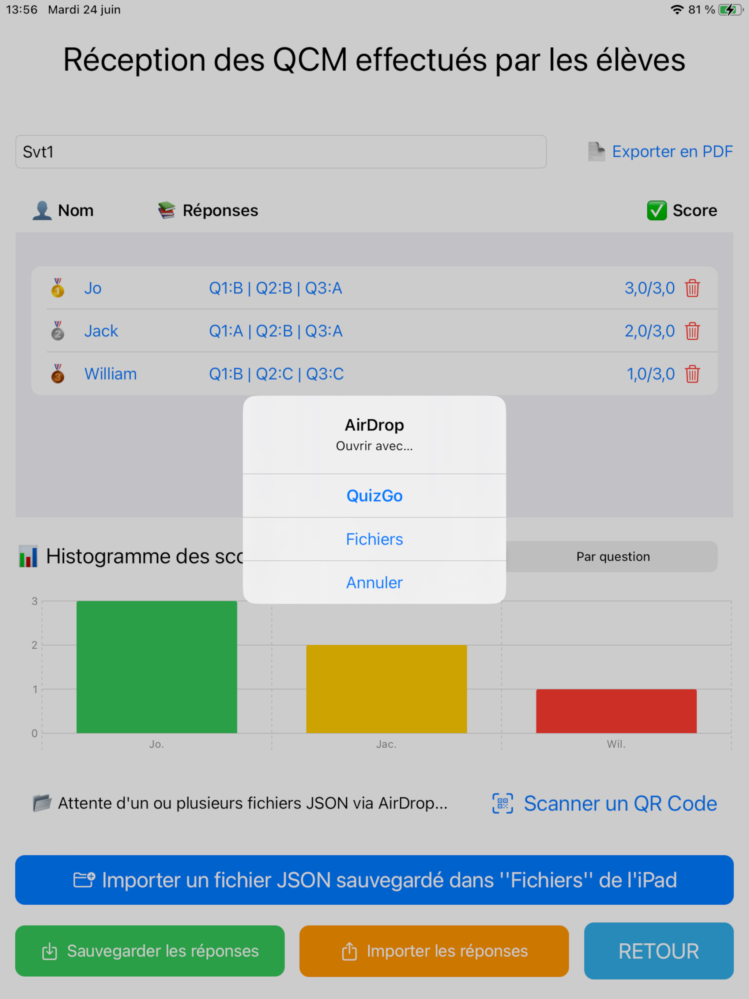Select student name William

[x=111, y=374]
